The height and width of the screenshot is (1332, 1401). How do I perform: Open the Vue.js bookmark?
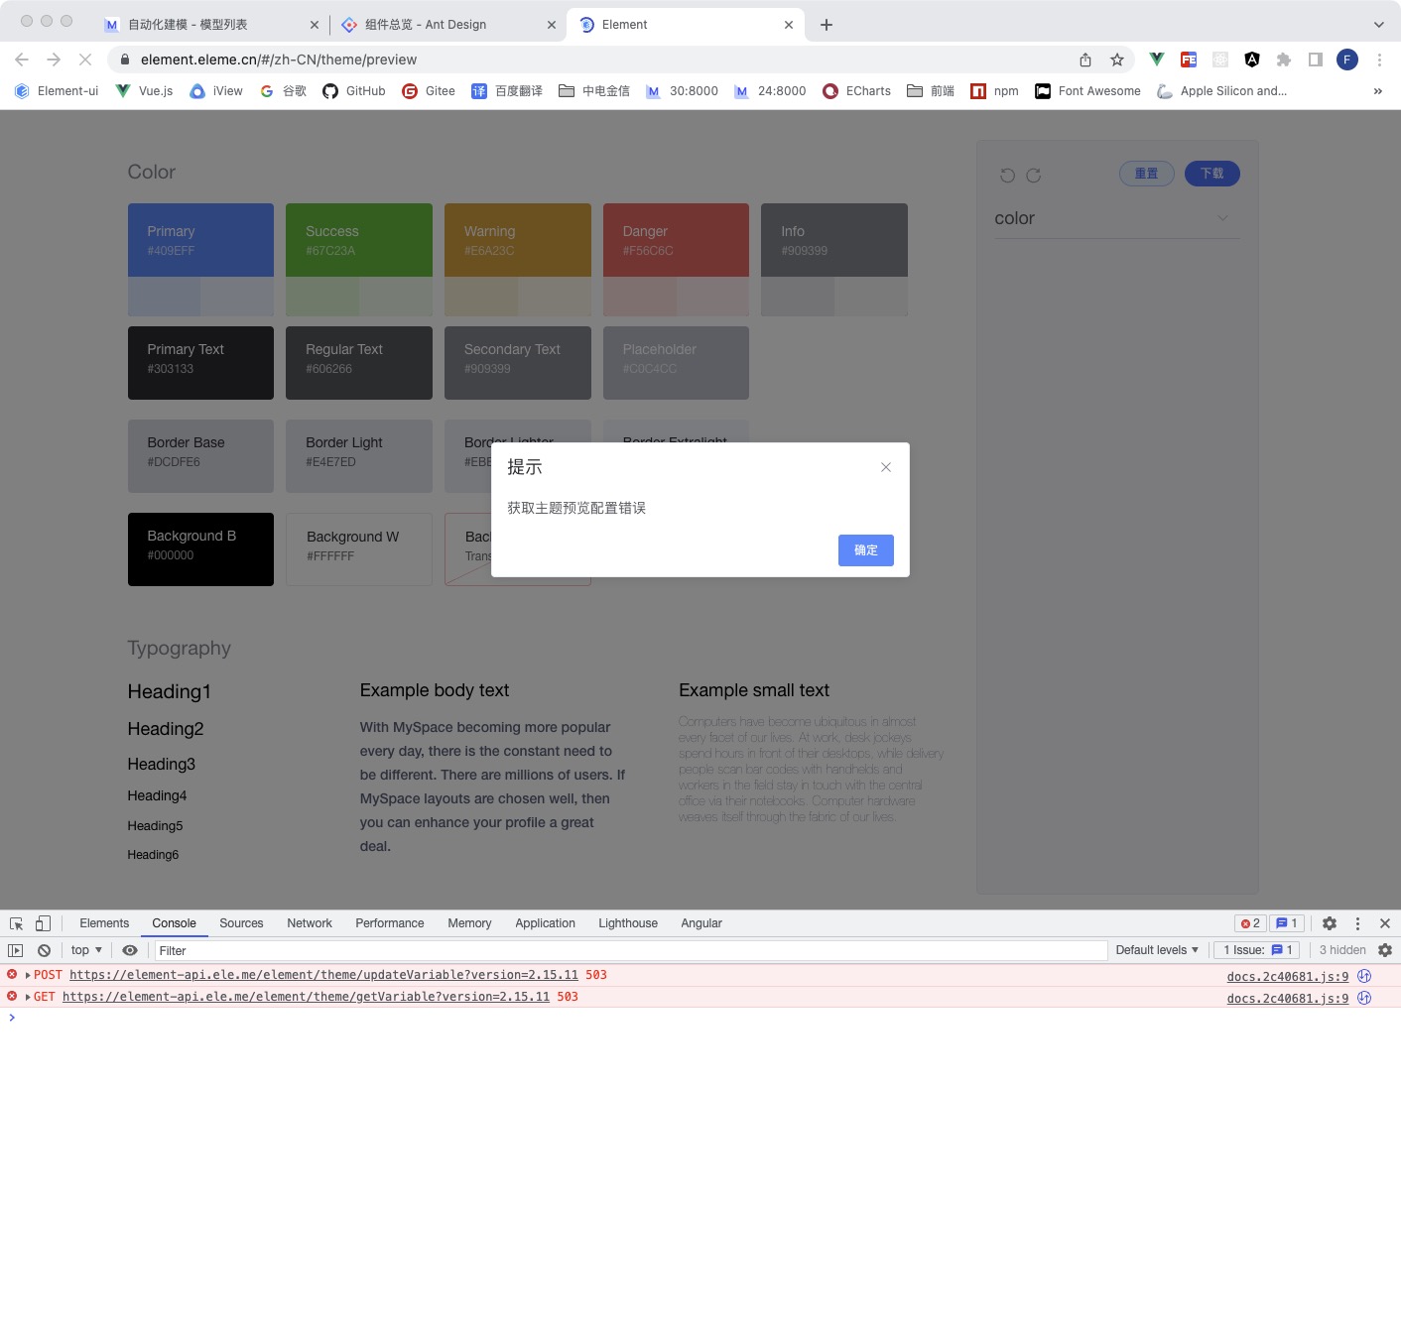(145, 90)
